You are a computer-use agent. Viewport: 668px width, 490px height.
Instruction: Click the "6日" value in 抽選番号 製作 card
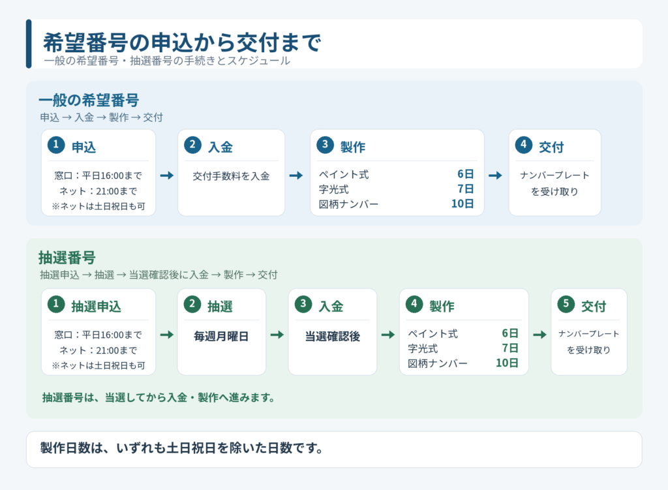(x=510, y=333)
